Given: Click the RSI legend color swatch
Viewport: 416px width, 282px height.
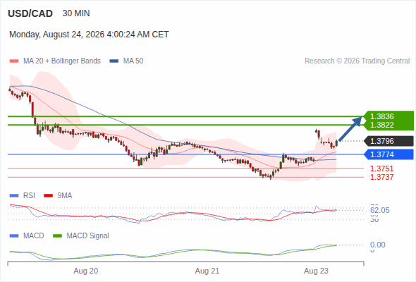Looking at the screenshot, I should click(14, 196).
